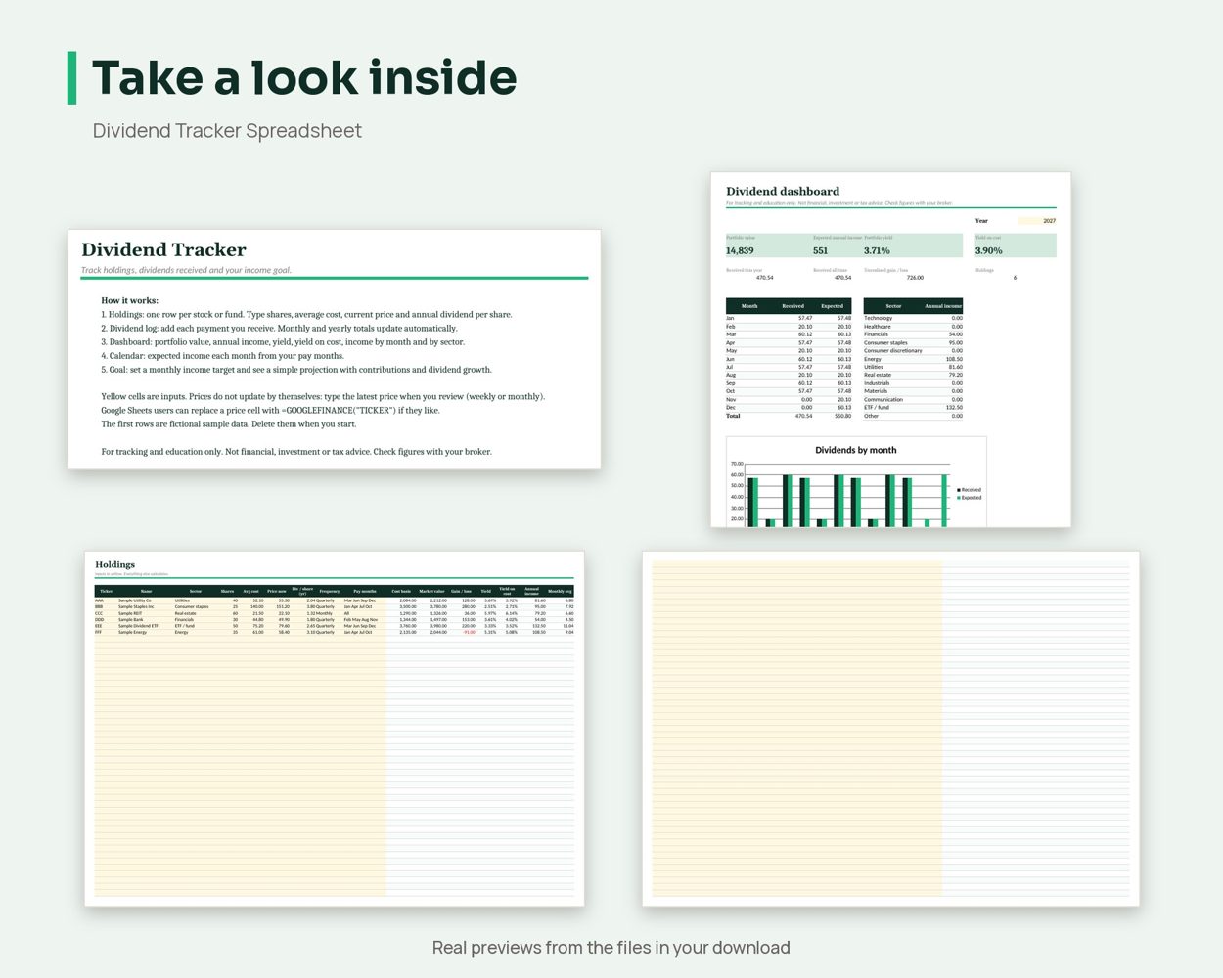The width and height of the screenshot is (1223, 978).
Task: Click yield on cost figure 3.90%
Action: [988, 251]
